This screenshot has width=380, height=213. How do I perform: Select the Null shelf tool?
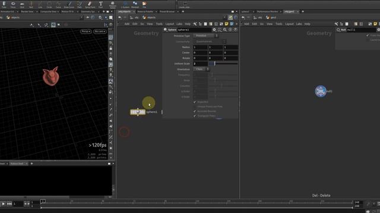tap(31, 5)
